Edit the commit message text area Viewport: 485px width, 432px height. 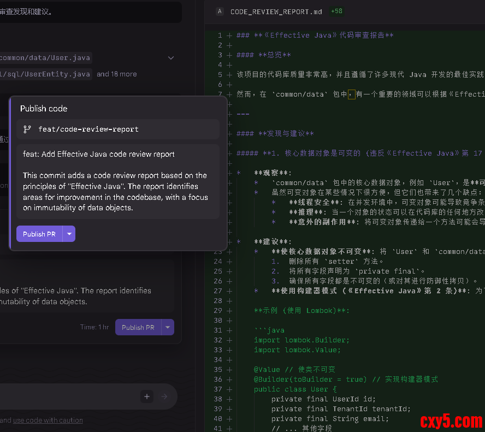pos(118,181)
